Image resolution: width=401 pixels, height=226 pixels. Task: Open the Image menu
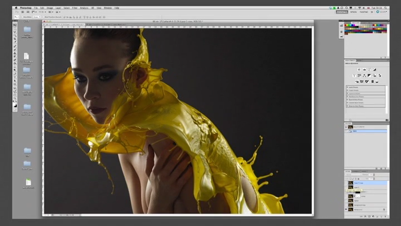pos(50,8)
